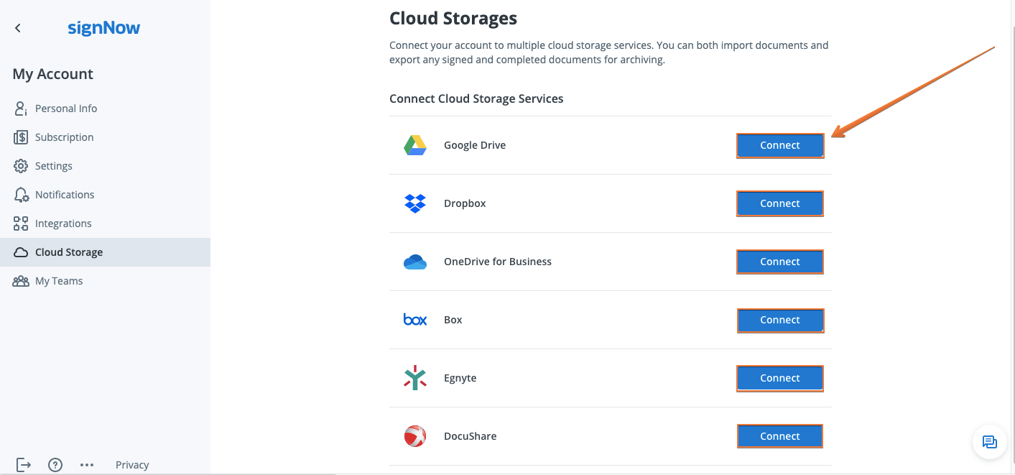The width and height of the screenshot is (1015, 475).
Task: Select Notifications in the sidebar
Action: 65,195
